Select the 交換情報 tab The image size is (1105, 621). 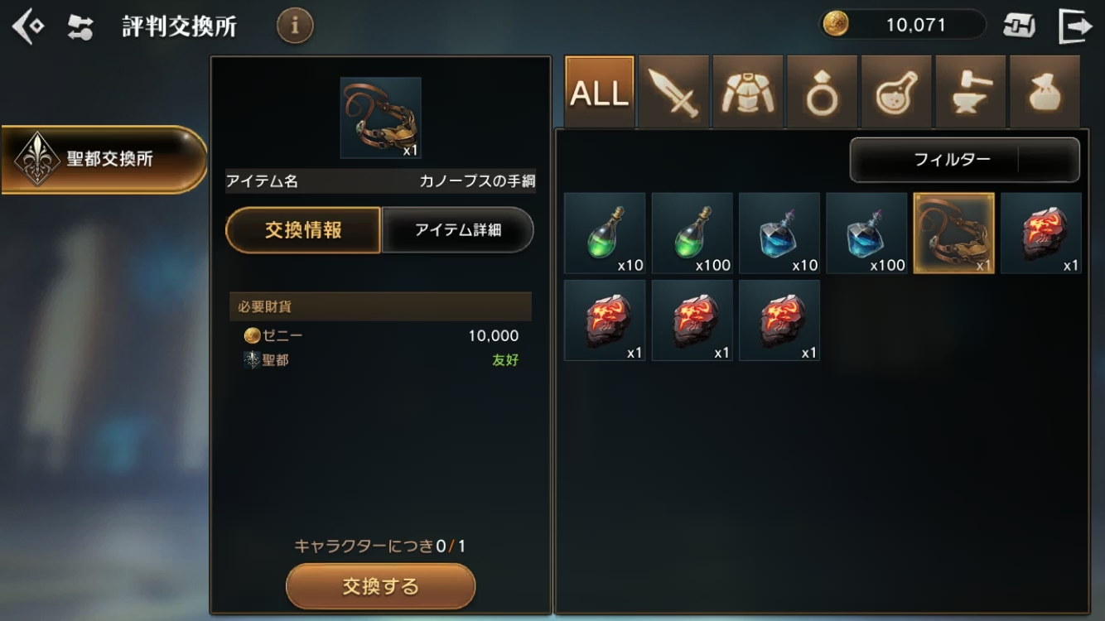coord(303,230)
